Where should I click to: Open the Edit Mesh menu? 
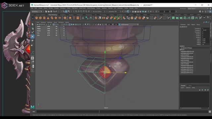(x=75, y=8)
